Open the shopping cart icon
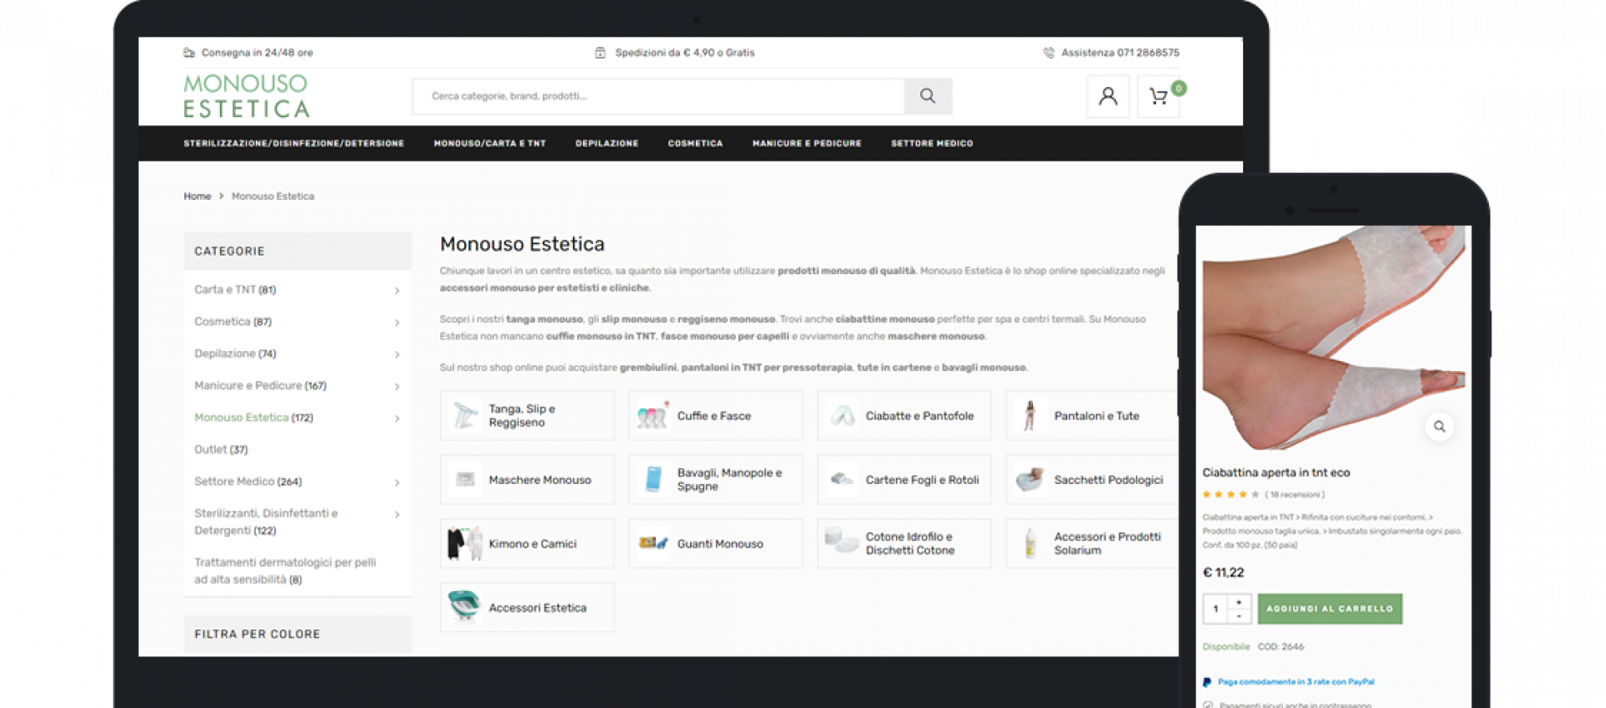The height and width of the screenshot is (708, 1606). coord(1158,97)
